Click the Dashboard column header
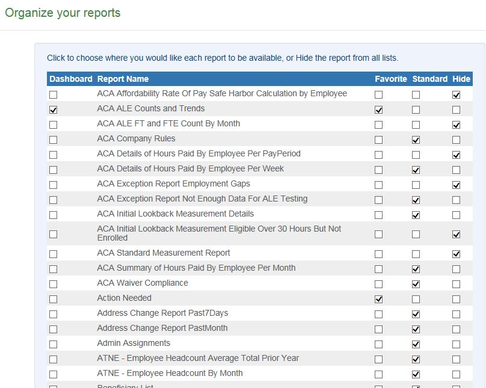486x388 pixels. tap(71, 79)
